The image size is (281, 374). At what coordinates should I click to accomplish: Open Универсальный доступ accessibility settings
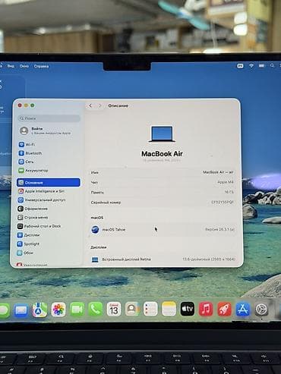point(42,200)
